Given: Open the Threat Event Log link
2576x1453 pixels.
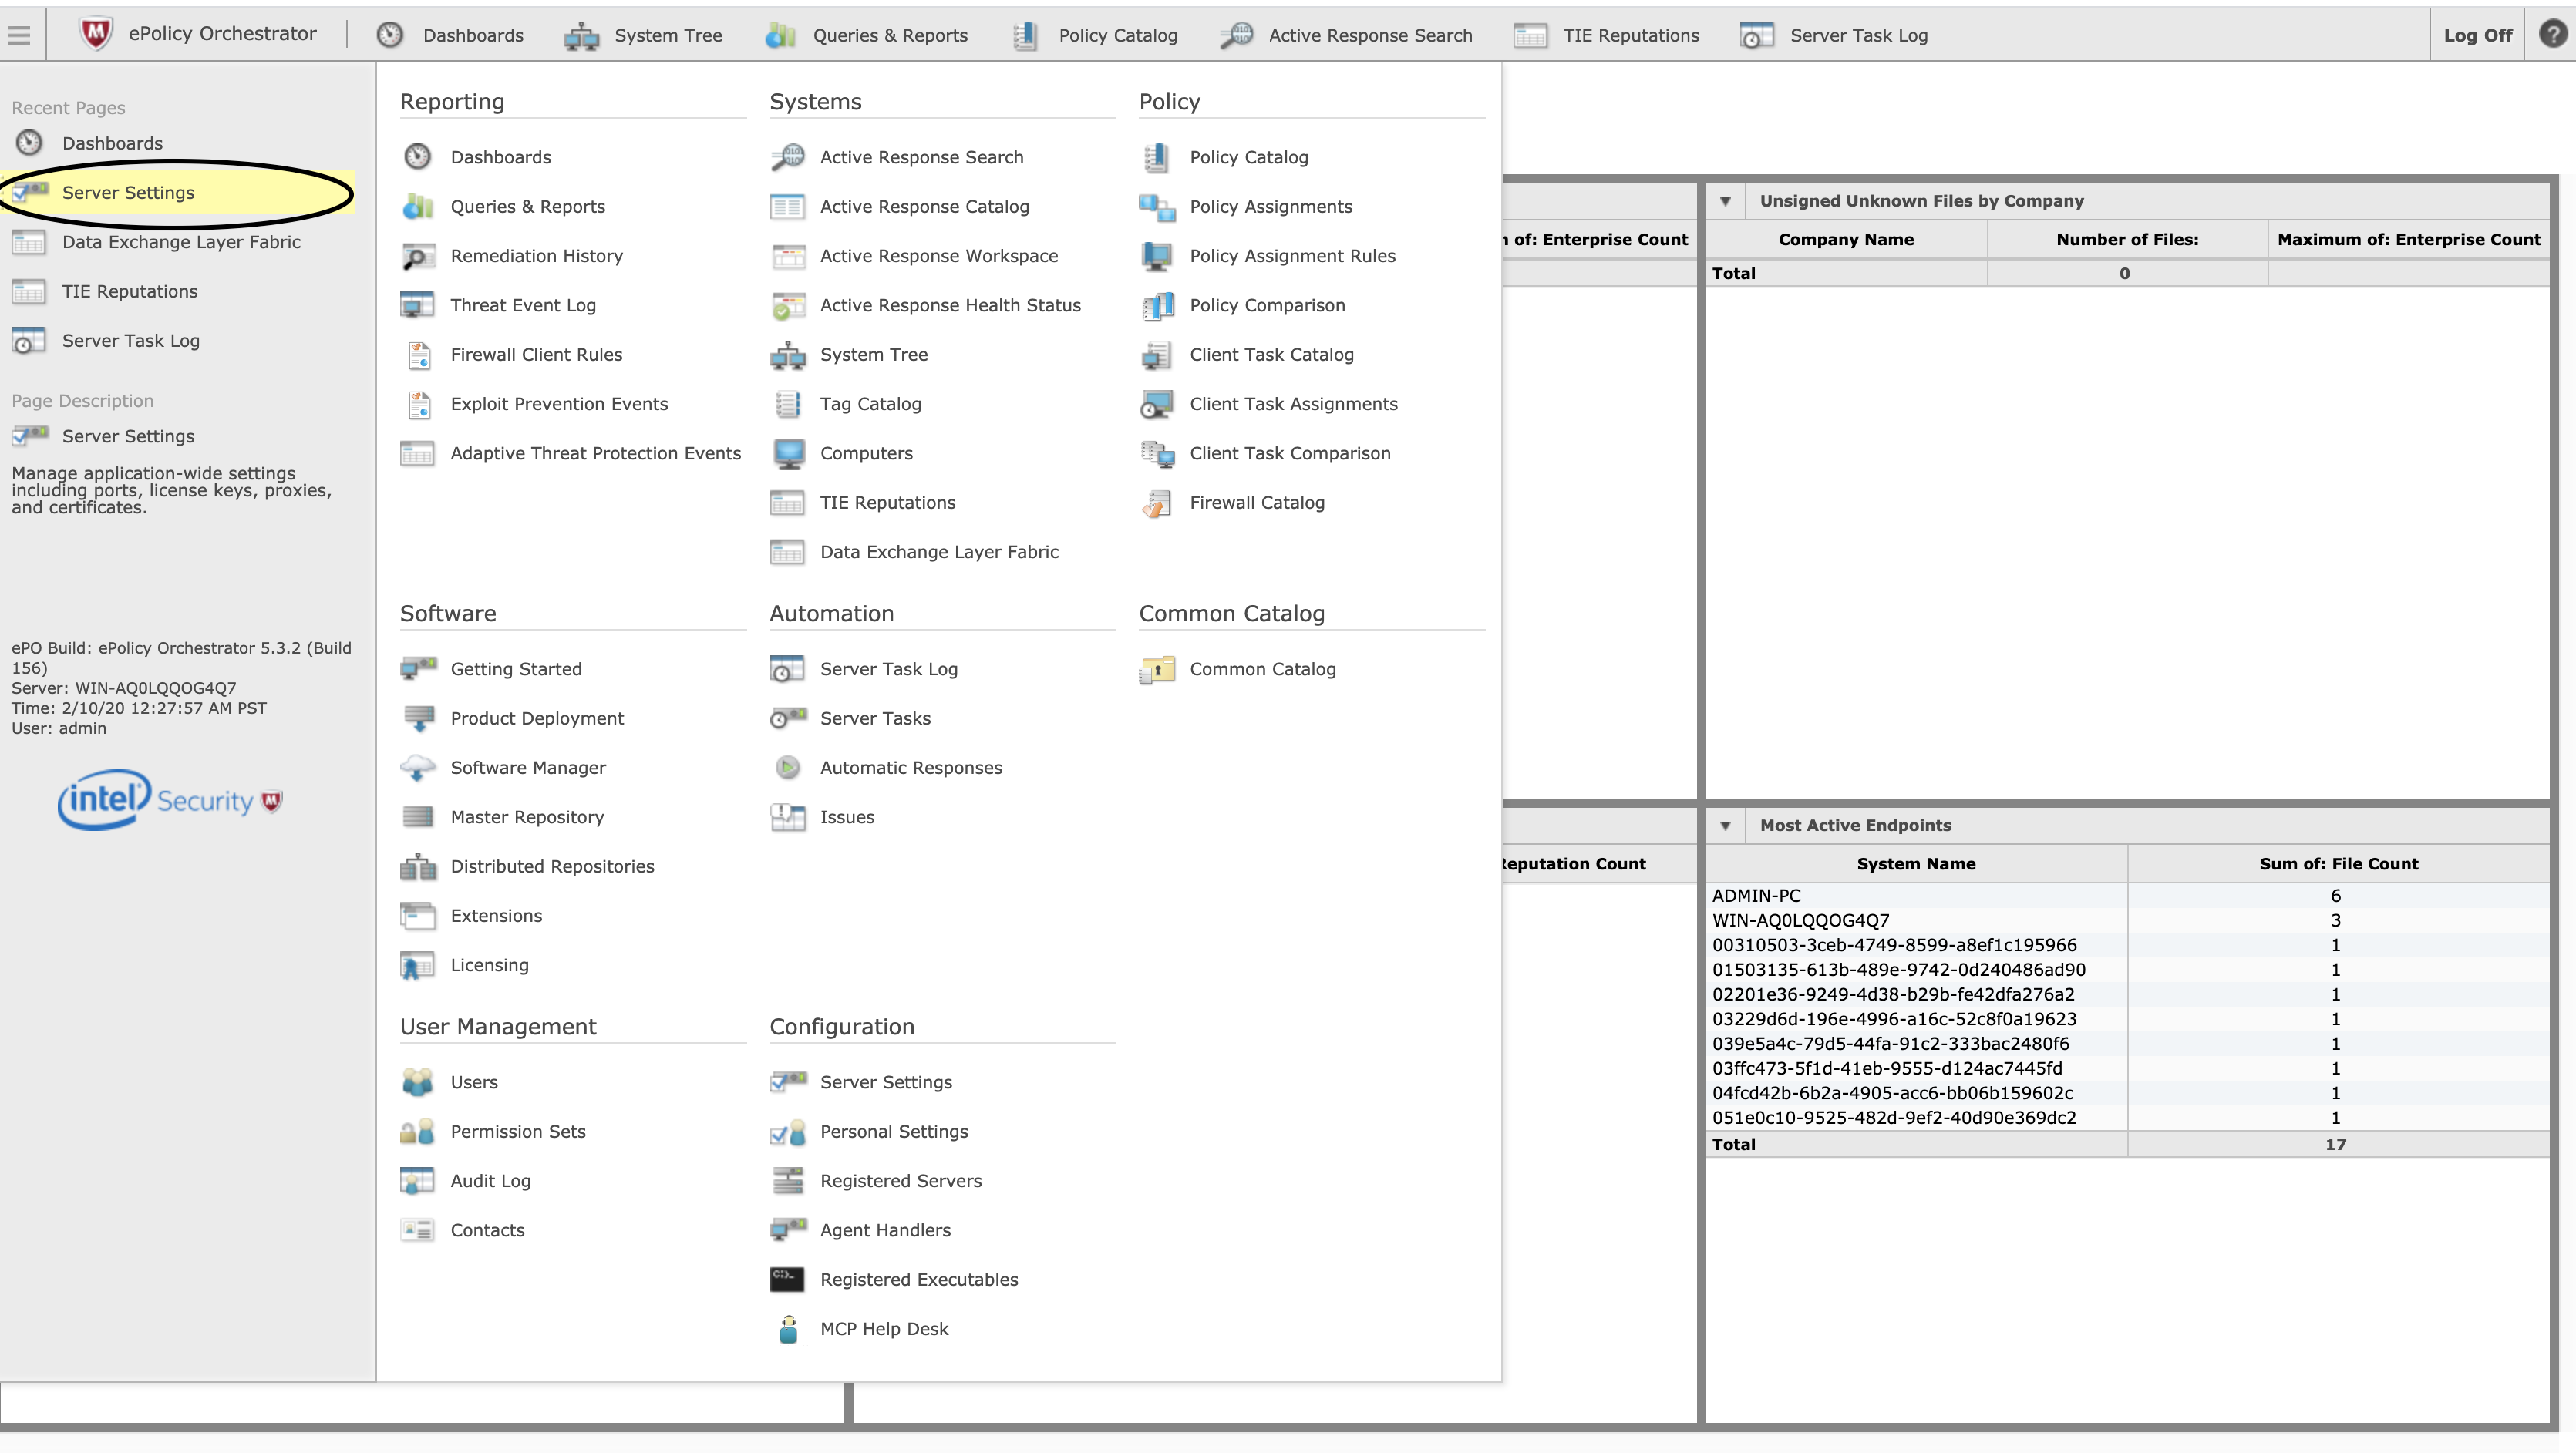Looking at the screenshot, I should 522,305.
